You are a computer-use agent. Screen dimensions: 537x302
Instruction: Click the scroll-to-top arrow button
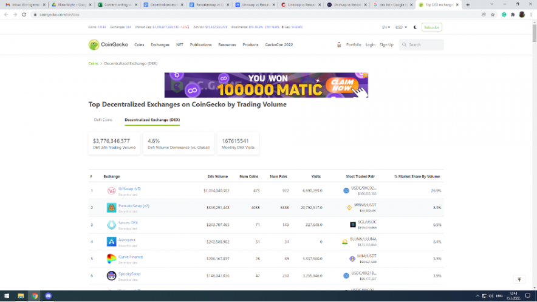519,280
